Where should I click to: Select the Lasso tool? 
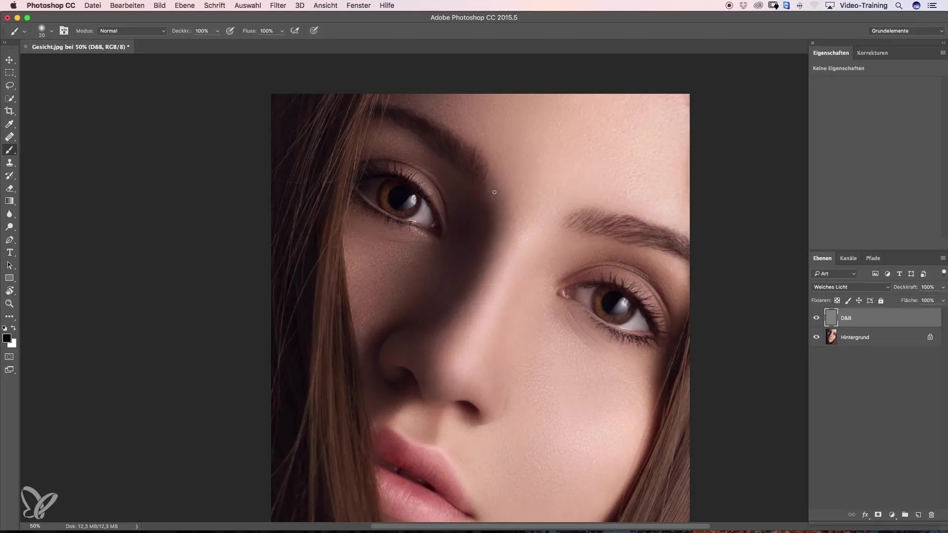pos(9,85)
